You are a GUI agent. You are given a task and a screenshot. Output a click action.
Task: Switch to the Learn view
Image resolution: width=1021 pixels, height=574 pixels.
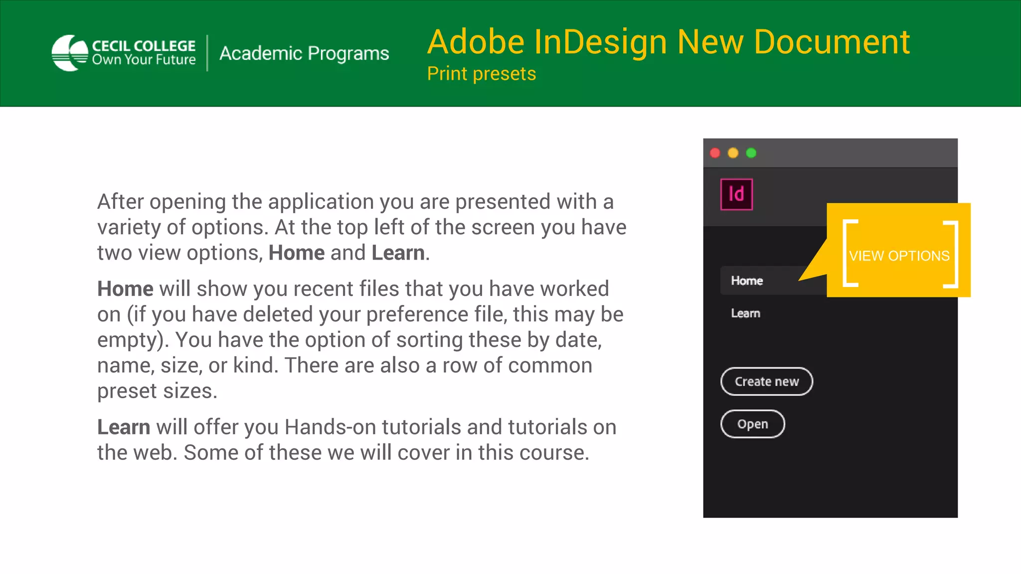(x=745, y=313)
